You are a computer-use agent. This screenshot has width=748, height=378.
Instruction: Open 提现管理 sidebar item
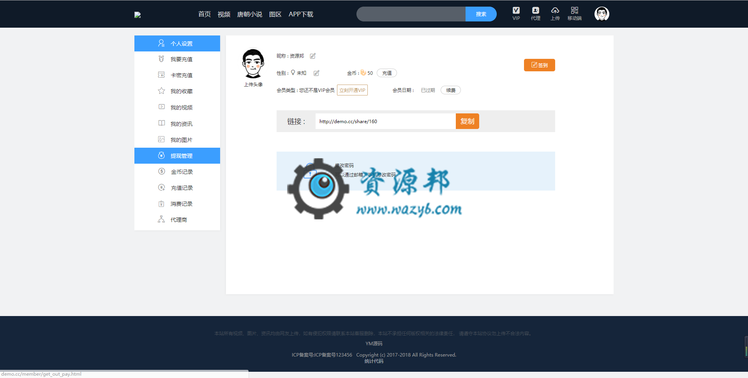coord(177,155)
